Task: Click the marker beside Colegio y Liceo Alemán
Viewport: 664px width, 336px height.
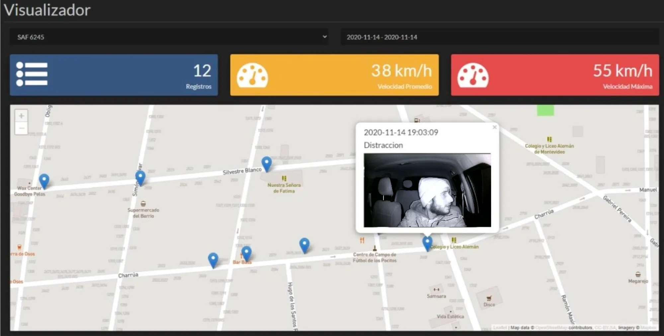Action: point(427,243)
